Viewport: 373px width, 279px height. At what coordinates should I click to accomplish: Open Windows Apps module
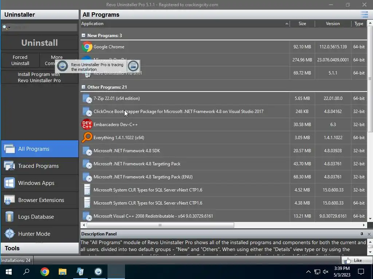pos(39,183)
